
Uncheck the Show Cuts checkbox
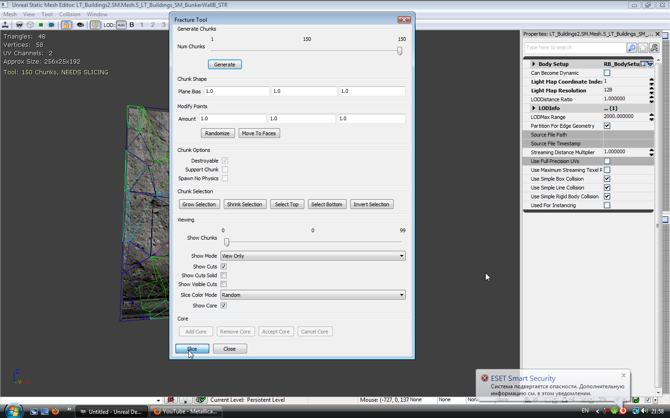point(223,267)
